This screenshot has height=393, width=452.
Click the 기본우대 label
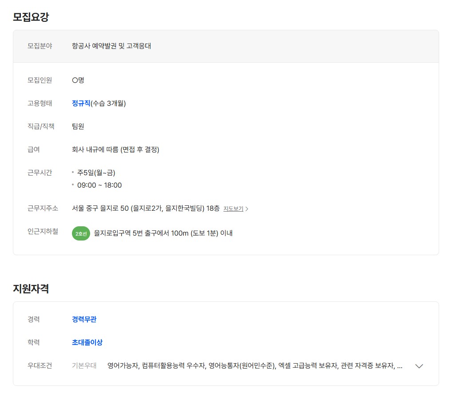tap(84, 366)
